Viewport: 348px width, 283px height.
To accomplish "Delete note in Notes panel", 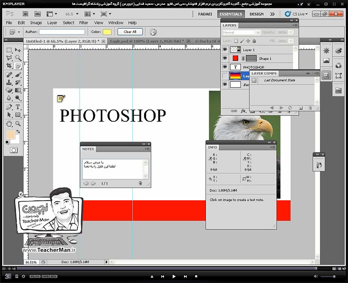I will [x=140, y=183].
